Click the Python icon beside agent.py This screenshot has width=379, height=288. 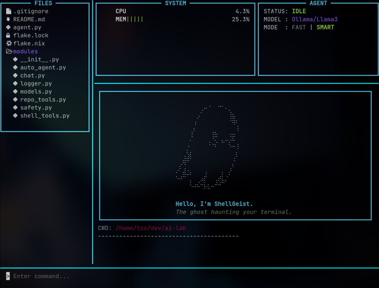click(8, 27)
